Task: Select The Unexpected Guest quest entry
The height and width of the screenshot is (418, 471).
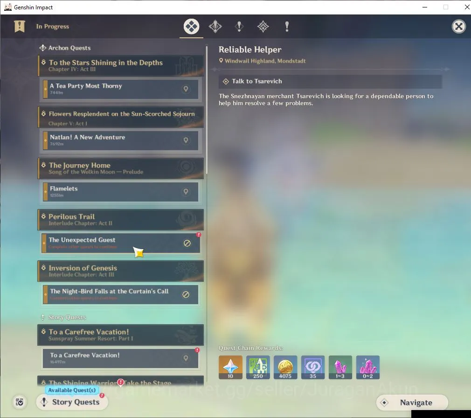Action: 121,243
